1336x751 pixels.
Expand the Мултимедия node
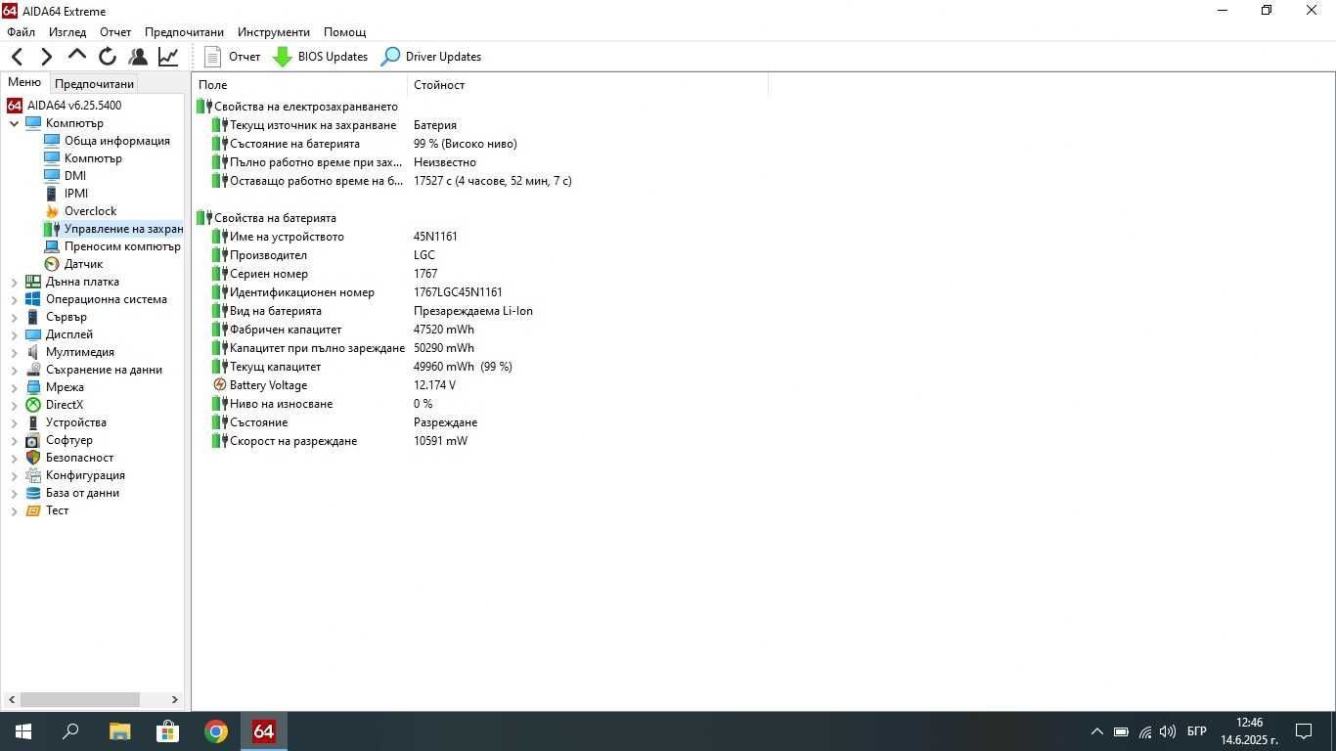[x=15, y=352]
